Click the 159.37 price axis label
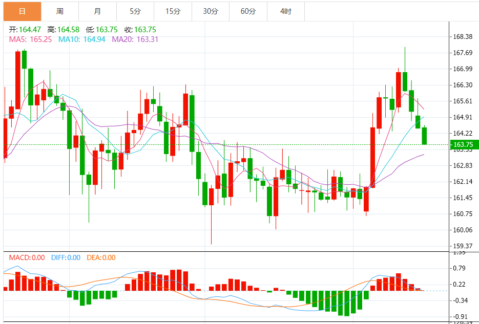Screen dimensions: 479x324 463,246
